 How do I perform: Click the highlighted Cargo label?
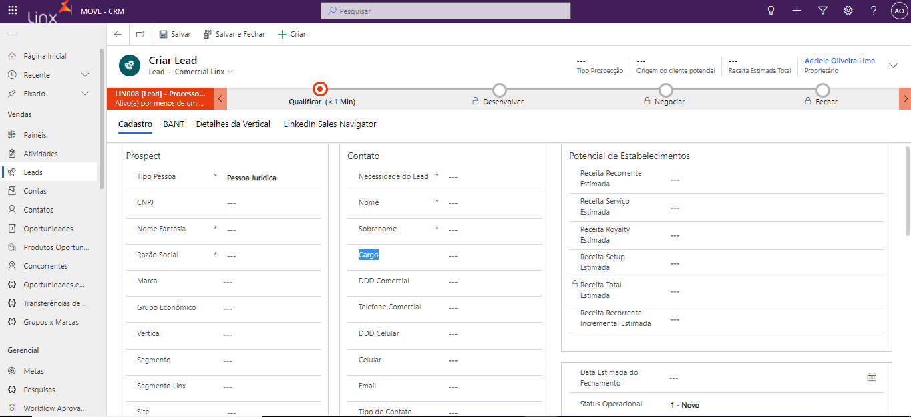click(x=369, y=255)
